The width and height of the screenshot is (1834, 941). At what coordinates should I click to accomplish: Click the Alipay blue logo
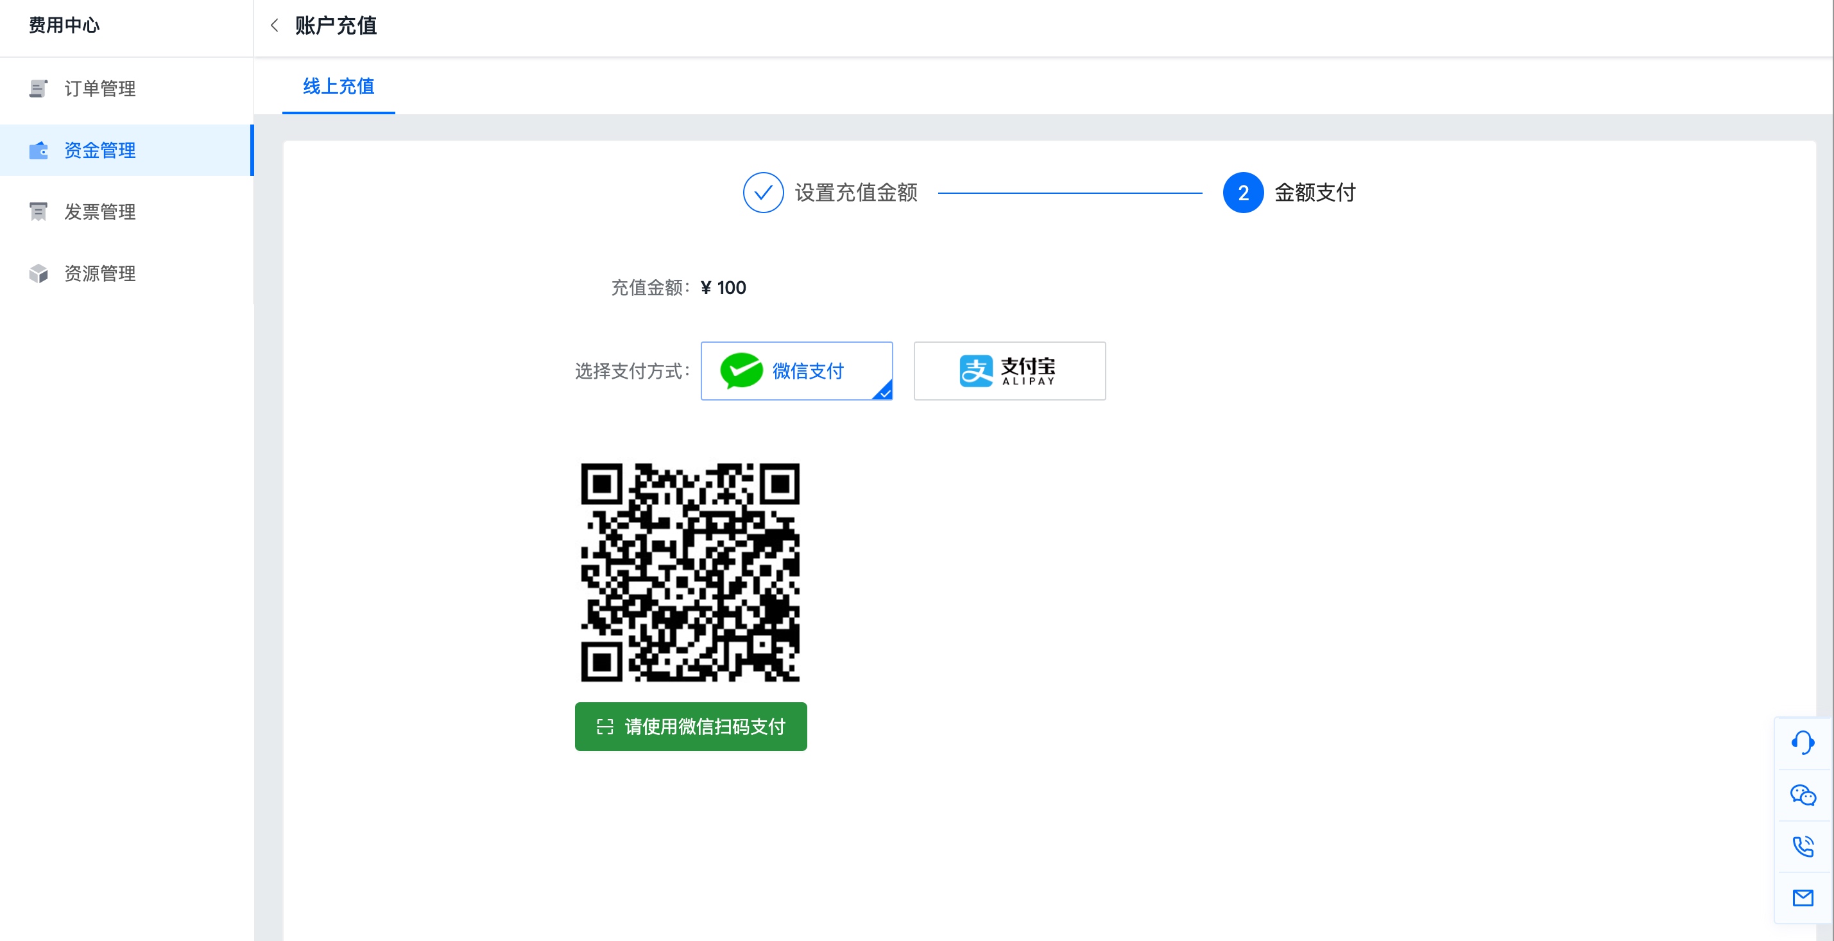[976, 371]
